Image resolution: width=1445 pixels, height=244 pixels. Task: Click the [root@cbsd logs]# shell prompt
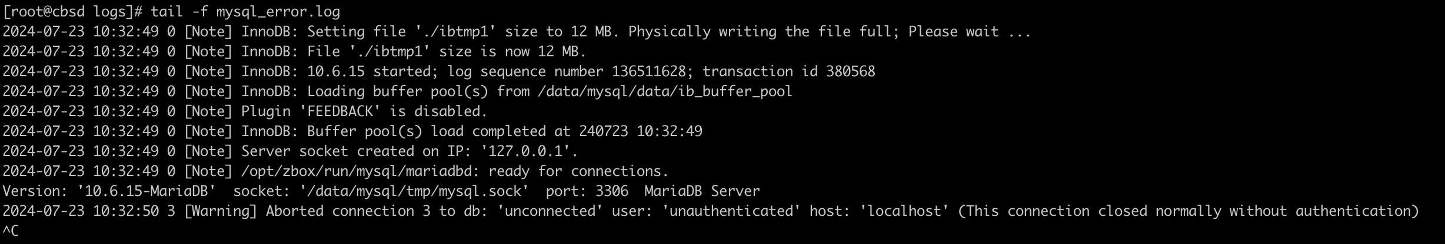72,12
